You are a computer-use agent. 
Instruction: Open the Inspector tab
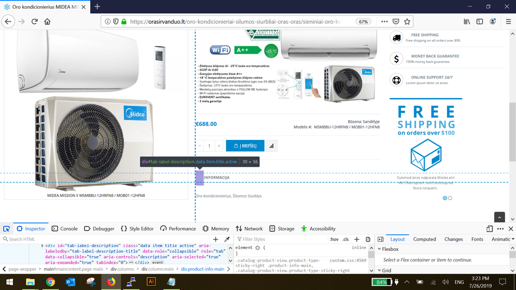[31, 229]
